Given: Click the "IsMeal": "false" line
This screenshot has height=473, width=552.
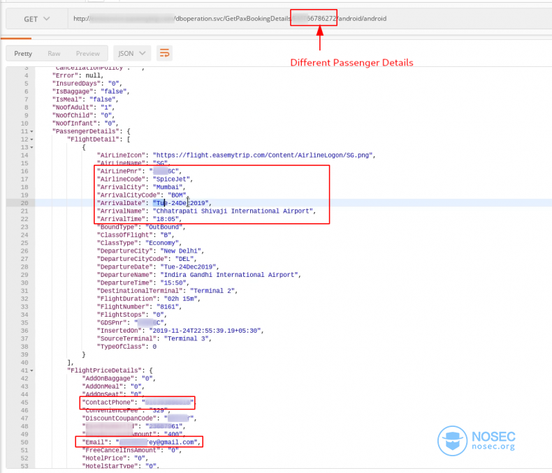Looking at the screenshot, I should (85, 100).
